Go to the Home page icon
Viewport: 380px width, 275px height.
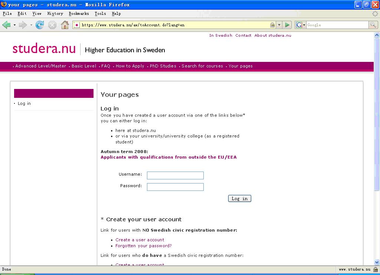65,25
